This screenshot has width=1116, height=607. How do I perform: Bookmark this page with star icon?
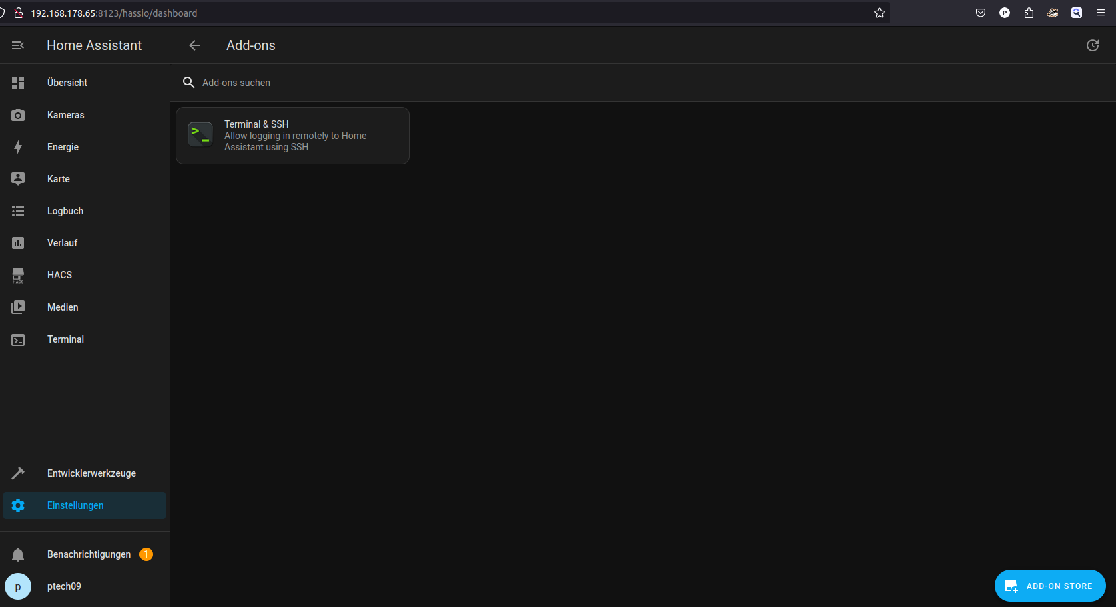tap(879, 13)
